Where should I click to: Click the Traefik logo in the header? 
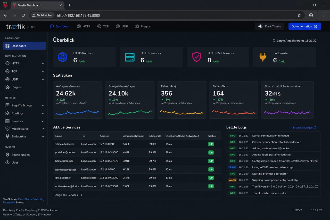click(15, 26)
